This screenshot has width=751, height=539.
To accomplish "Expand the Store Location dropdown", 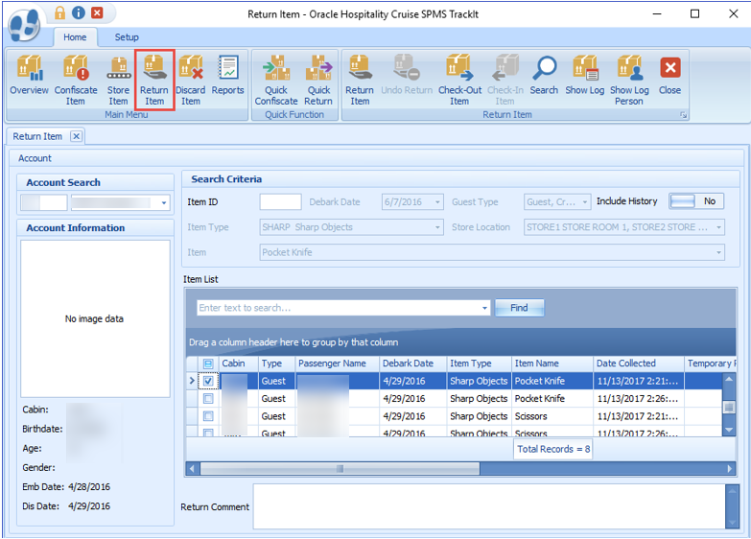I will point(718,227).
